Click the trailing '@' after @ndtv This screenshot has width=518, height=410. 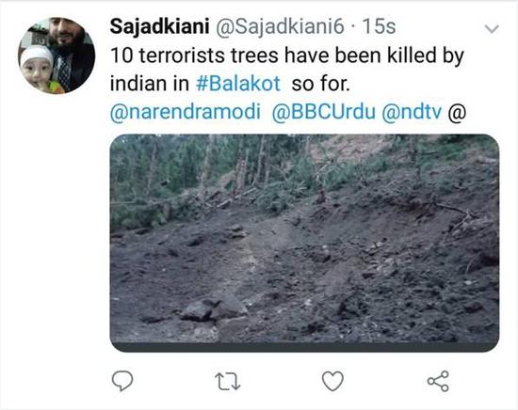[457, 112]
